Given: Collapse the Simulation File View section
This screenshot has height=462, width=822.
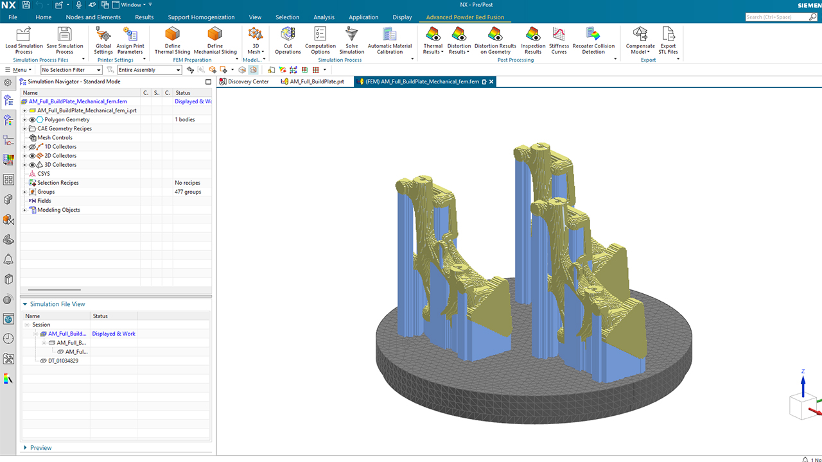Looking at the screenshot, I should [x=25, y=304].
